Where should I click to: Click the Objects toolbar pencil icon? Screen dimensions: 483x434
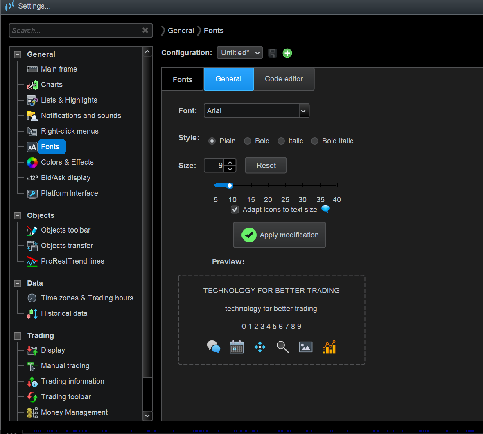pyautogui.click(x=32, y=230)
